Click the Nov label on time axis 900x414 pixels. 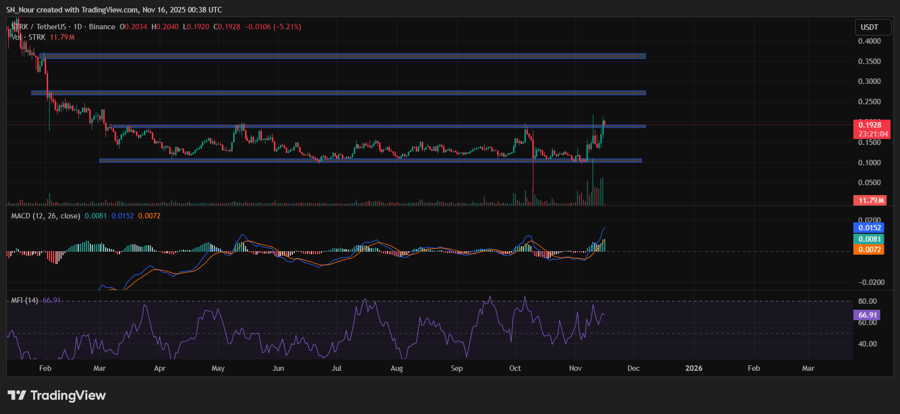(575, 368)
